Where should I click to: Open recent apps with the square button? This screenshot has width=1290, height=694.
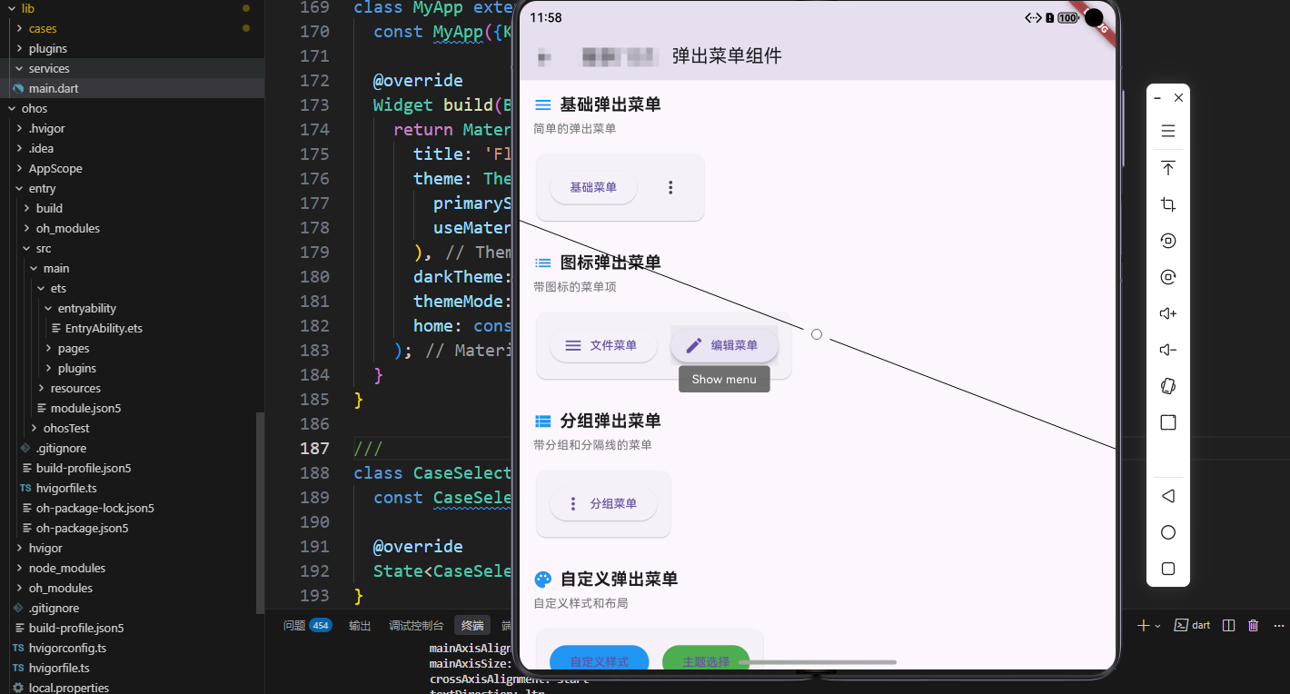[x=1167, y=569]
